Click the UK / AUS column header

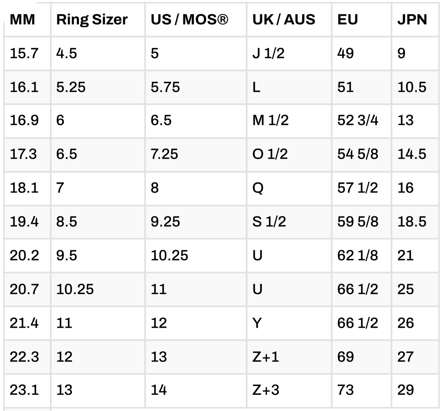pyautogui.click(x=284, y=20)
